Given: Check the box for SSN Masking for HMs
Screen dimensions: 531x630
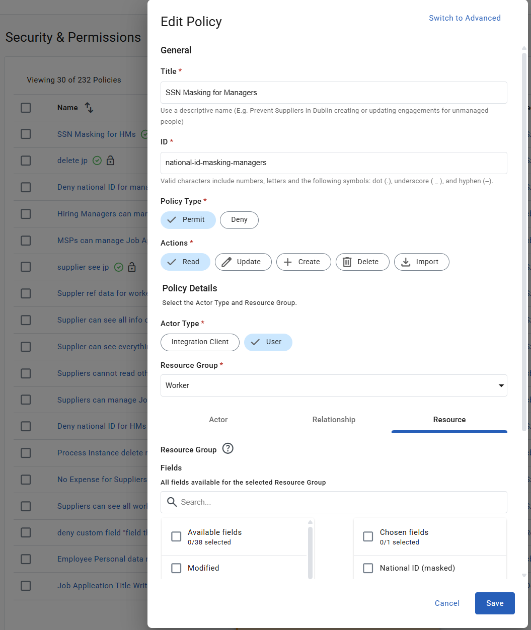Looking at the screenshot, I should pyautogui.click(x=26, y=134).
